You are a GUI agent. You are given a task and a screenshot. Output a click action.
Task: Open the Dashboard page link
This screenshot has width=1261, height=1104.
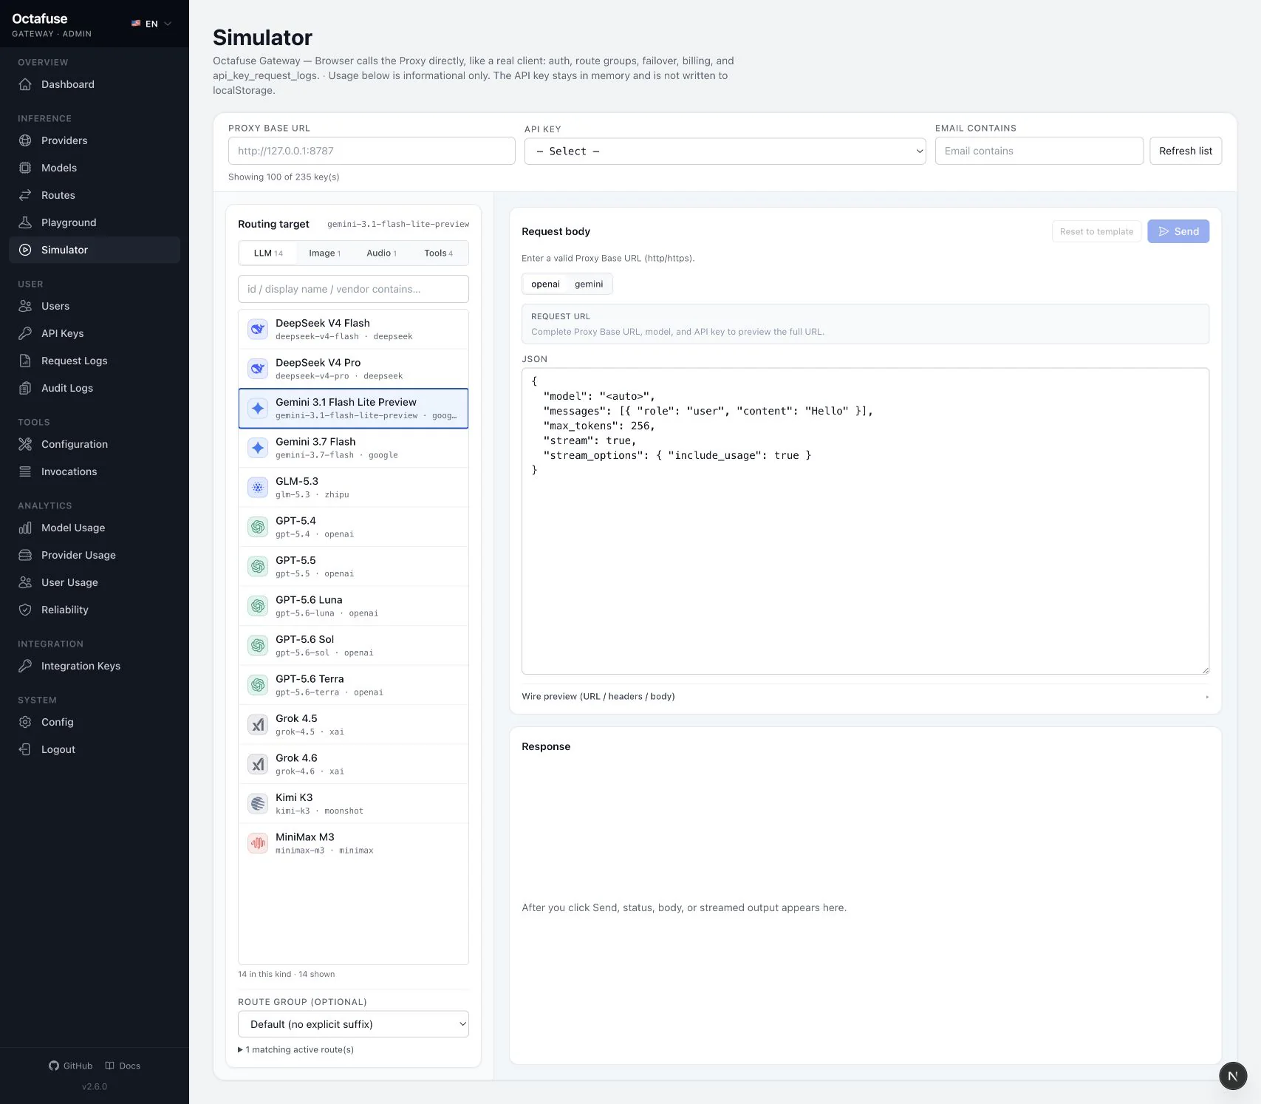(x=95, y=84)
